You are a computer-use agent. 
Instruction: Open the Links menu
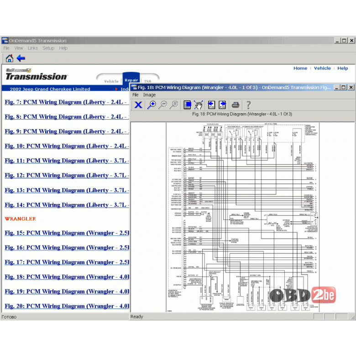tap(33, 48)
